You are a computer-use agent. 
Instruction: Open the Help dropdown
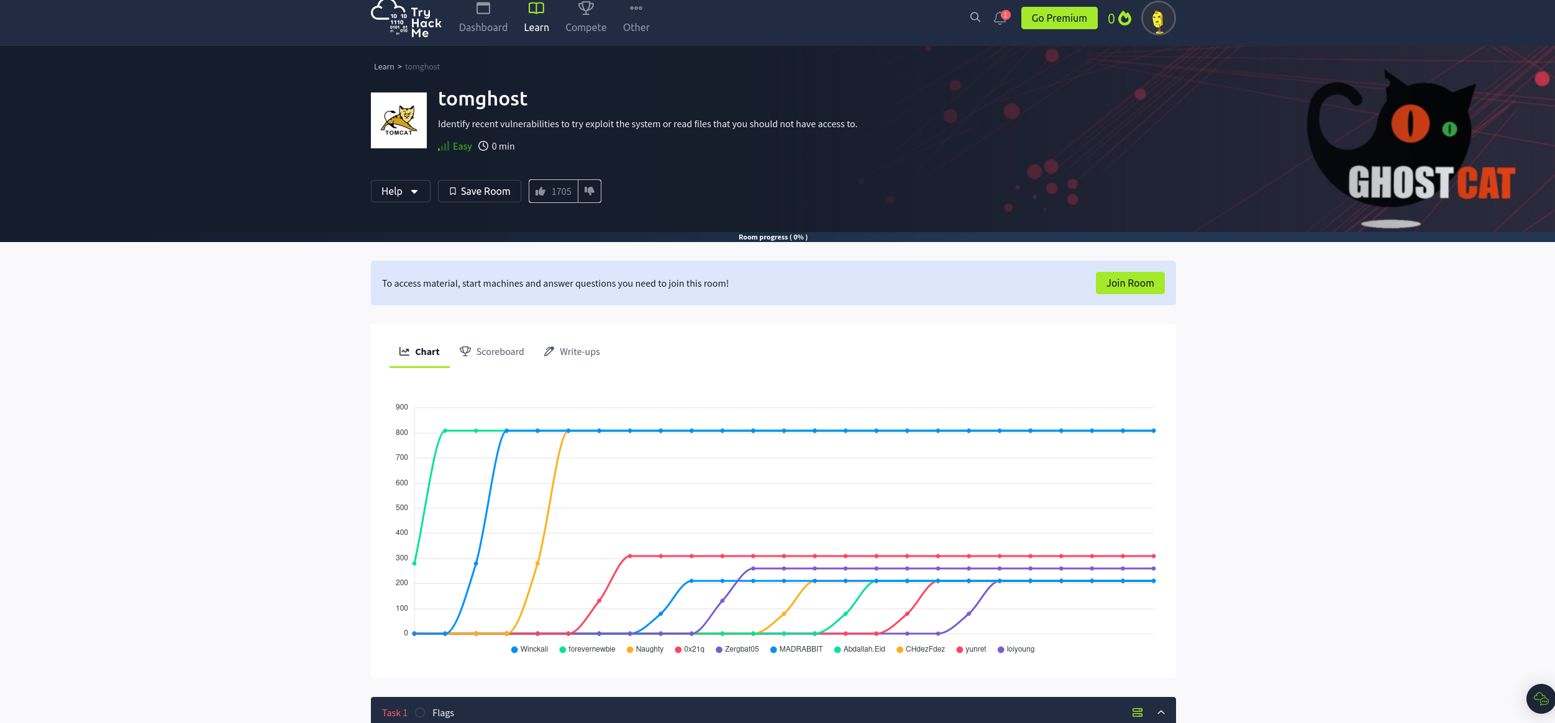click(399, 191)
